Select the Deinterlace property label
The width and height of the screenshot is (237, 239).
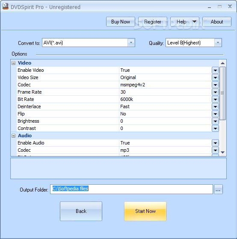coord(29,106)
